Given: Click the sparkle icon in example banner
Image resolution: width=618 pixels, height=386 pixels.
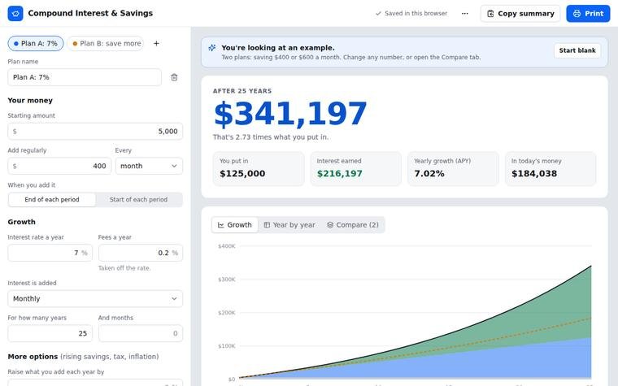Looking at the screenshot, I should pyautogui.click(x=212, y=48).
